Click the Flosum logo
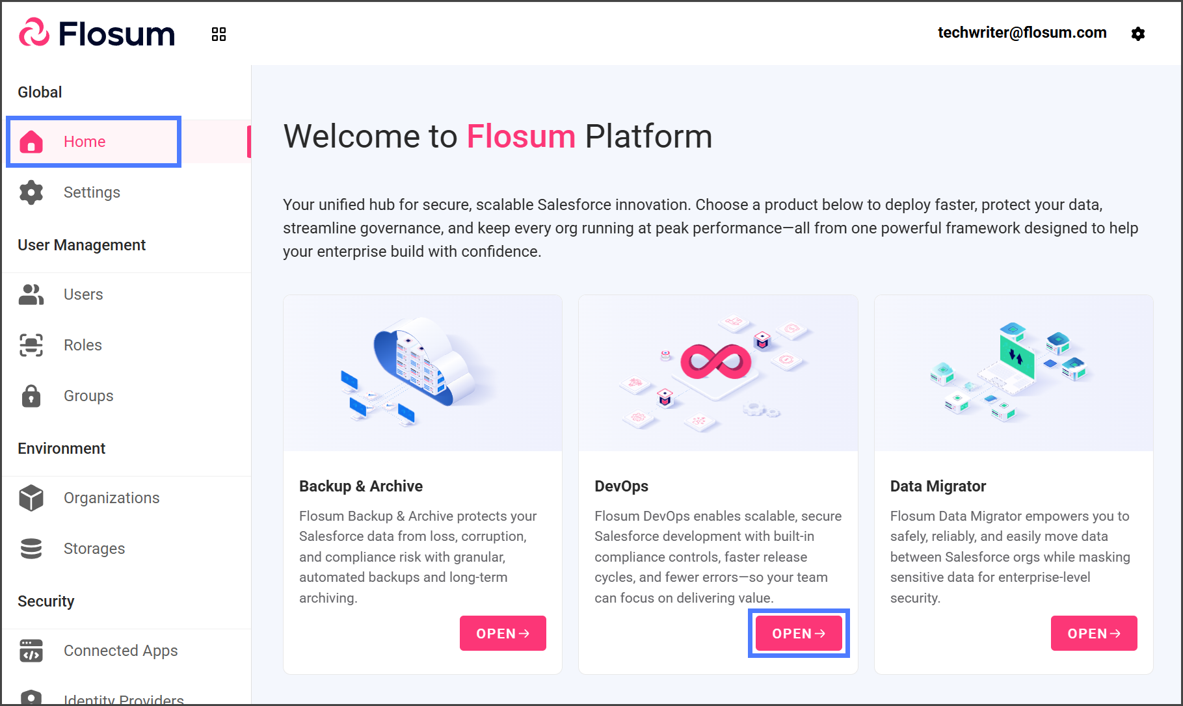The height and width of the screenshot is (706, 1183). click(x=97, y=33)
